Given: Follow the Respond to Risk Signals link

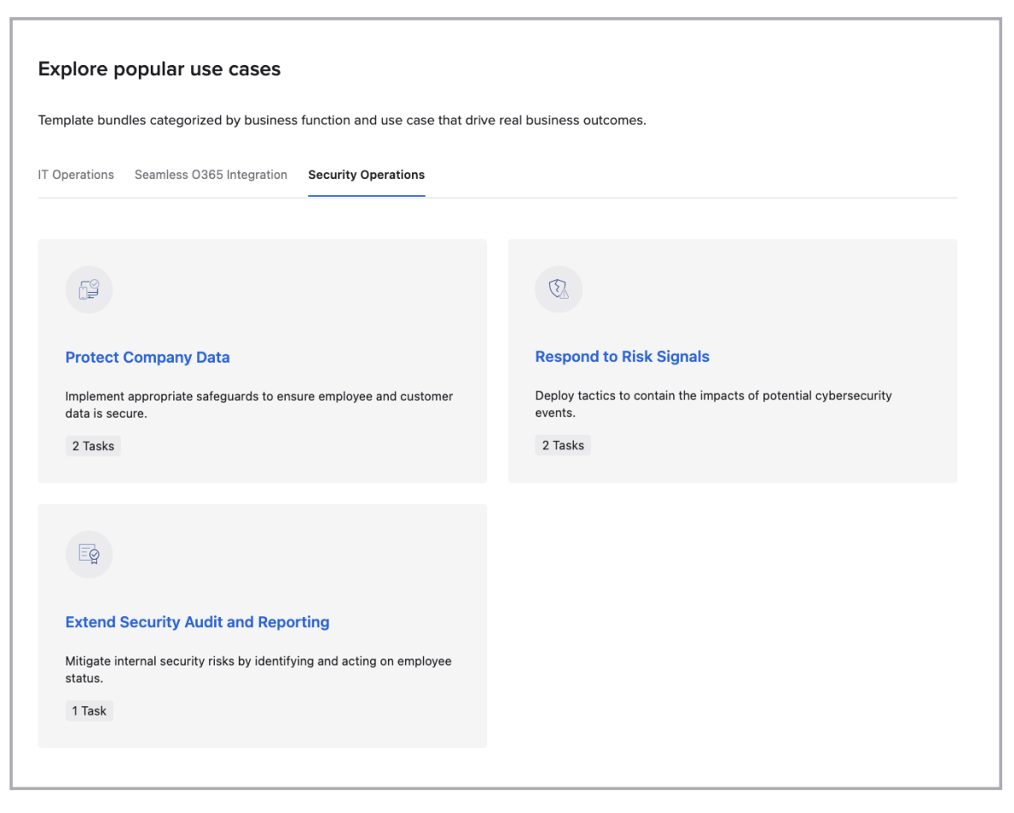Looking at the screenshot, I should [x=622, y=357].
